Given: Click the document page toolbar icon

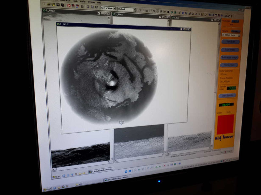Looking at the screenshot, I should (82, 6).
